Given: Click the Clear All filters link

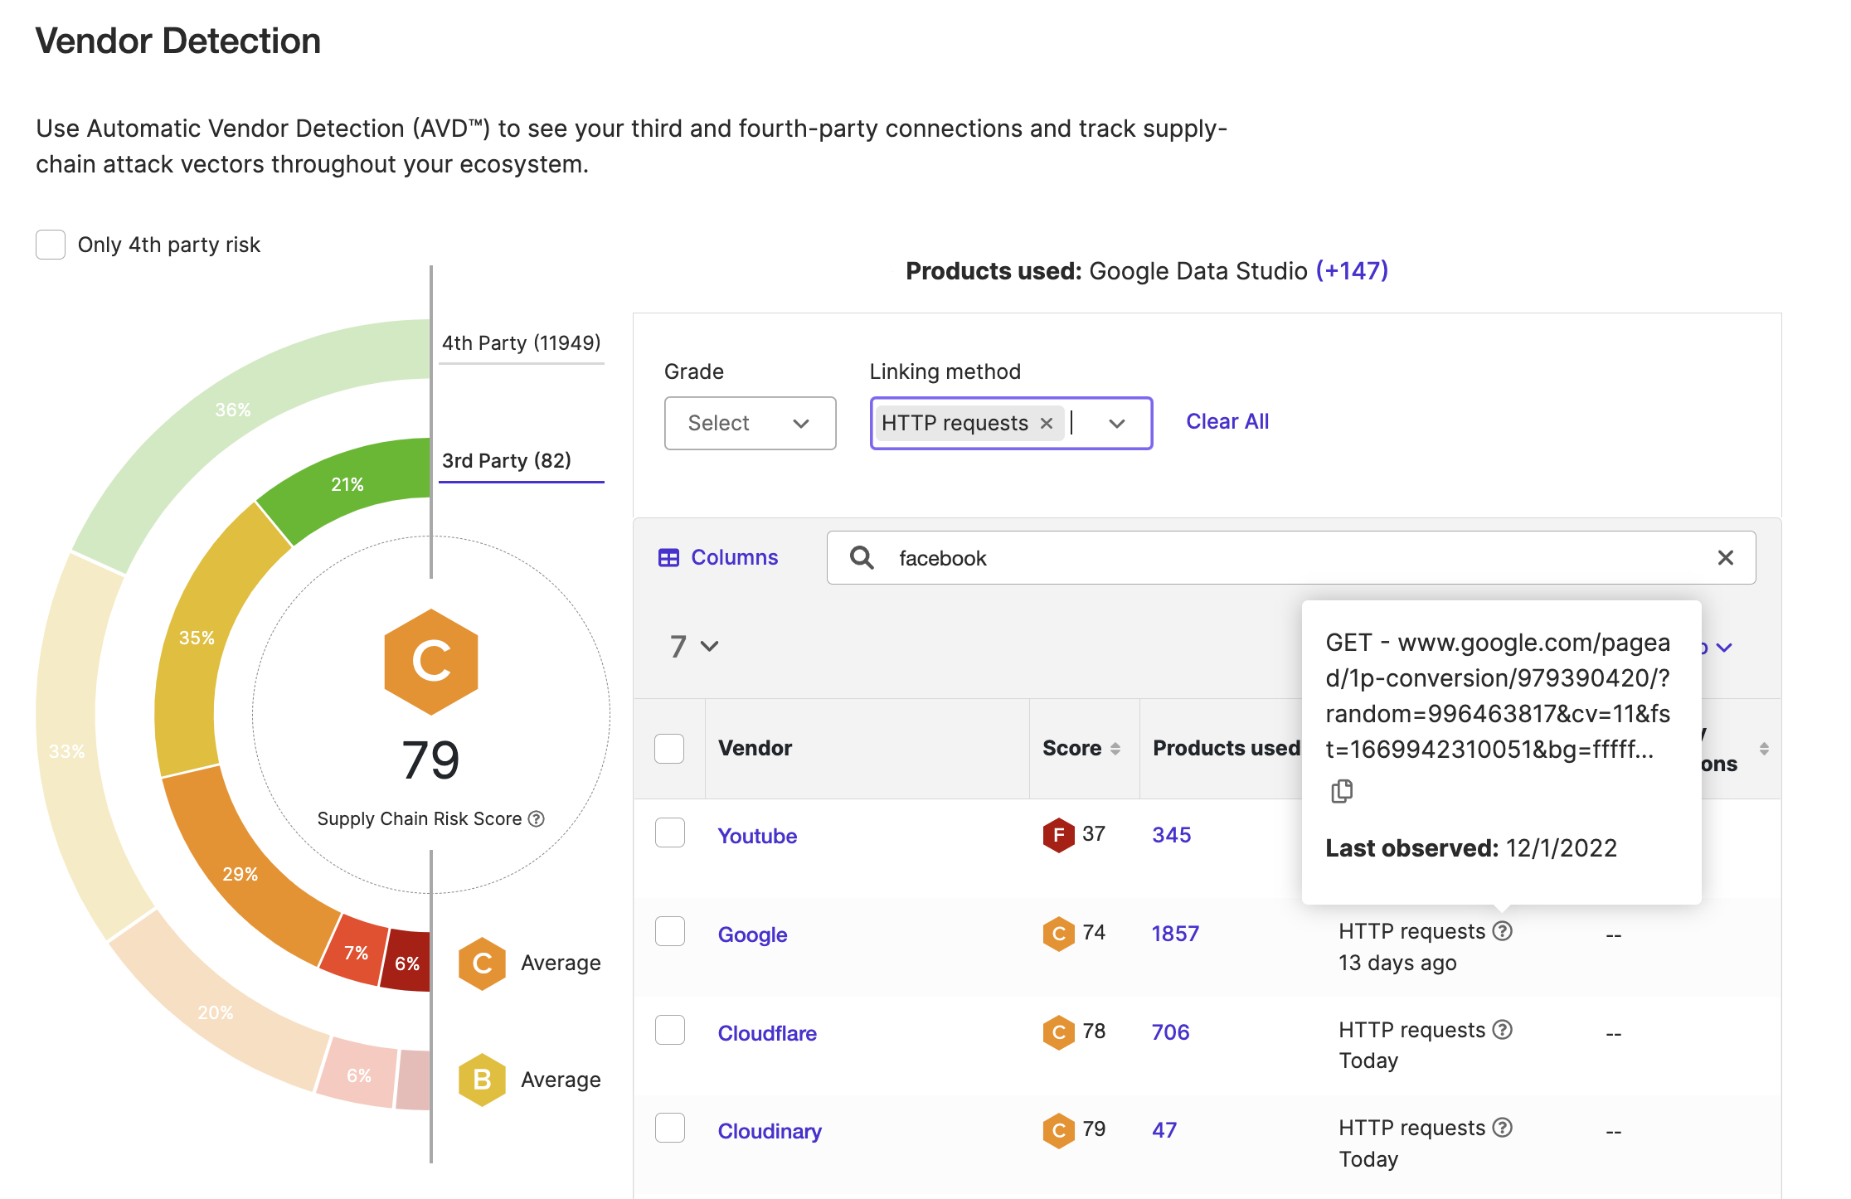Looking at the screenshot, I should [x=1227, y=422].
